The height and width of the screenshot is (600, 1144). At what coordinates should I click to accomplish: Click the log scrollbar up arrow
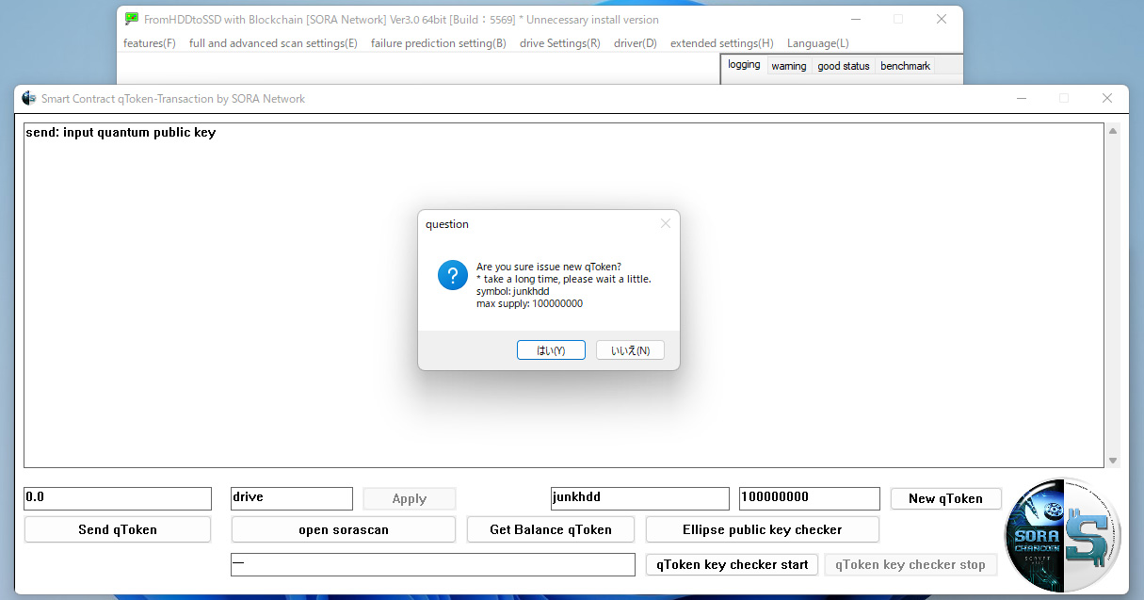1114,132
